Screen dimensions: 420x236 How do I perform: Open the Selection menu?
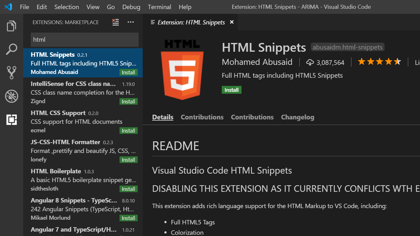coord(66,7)
